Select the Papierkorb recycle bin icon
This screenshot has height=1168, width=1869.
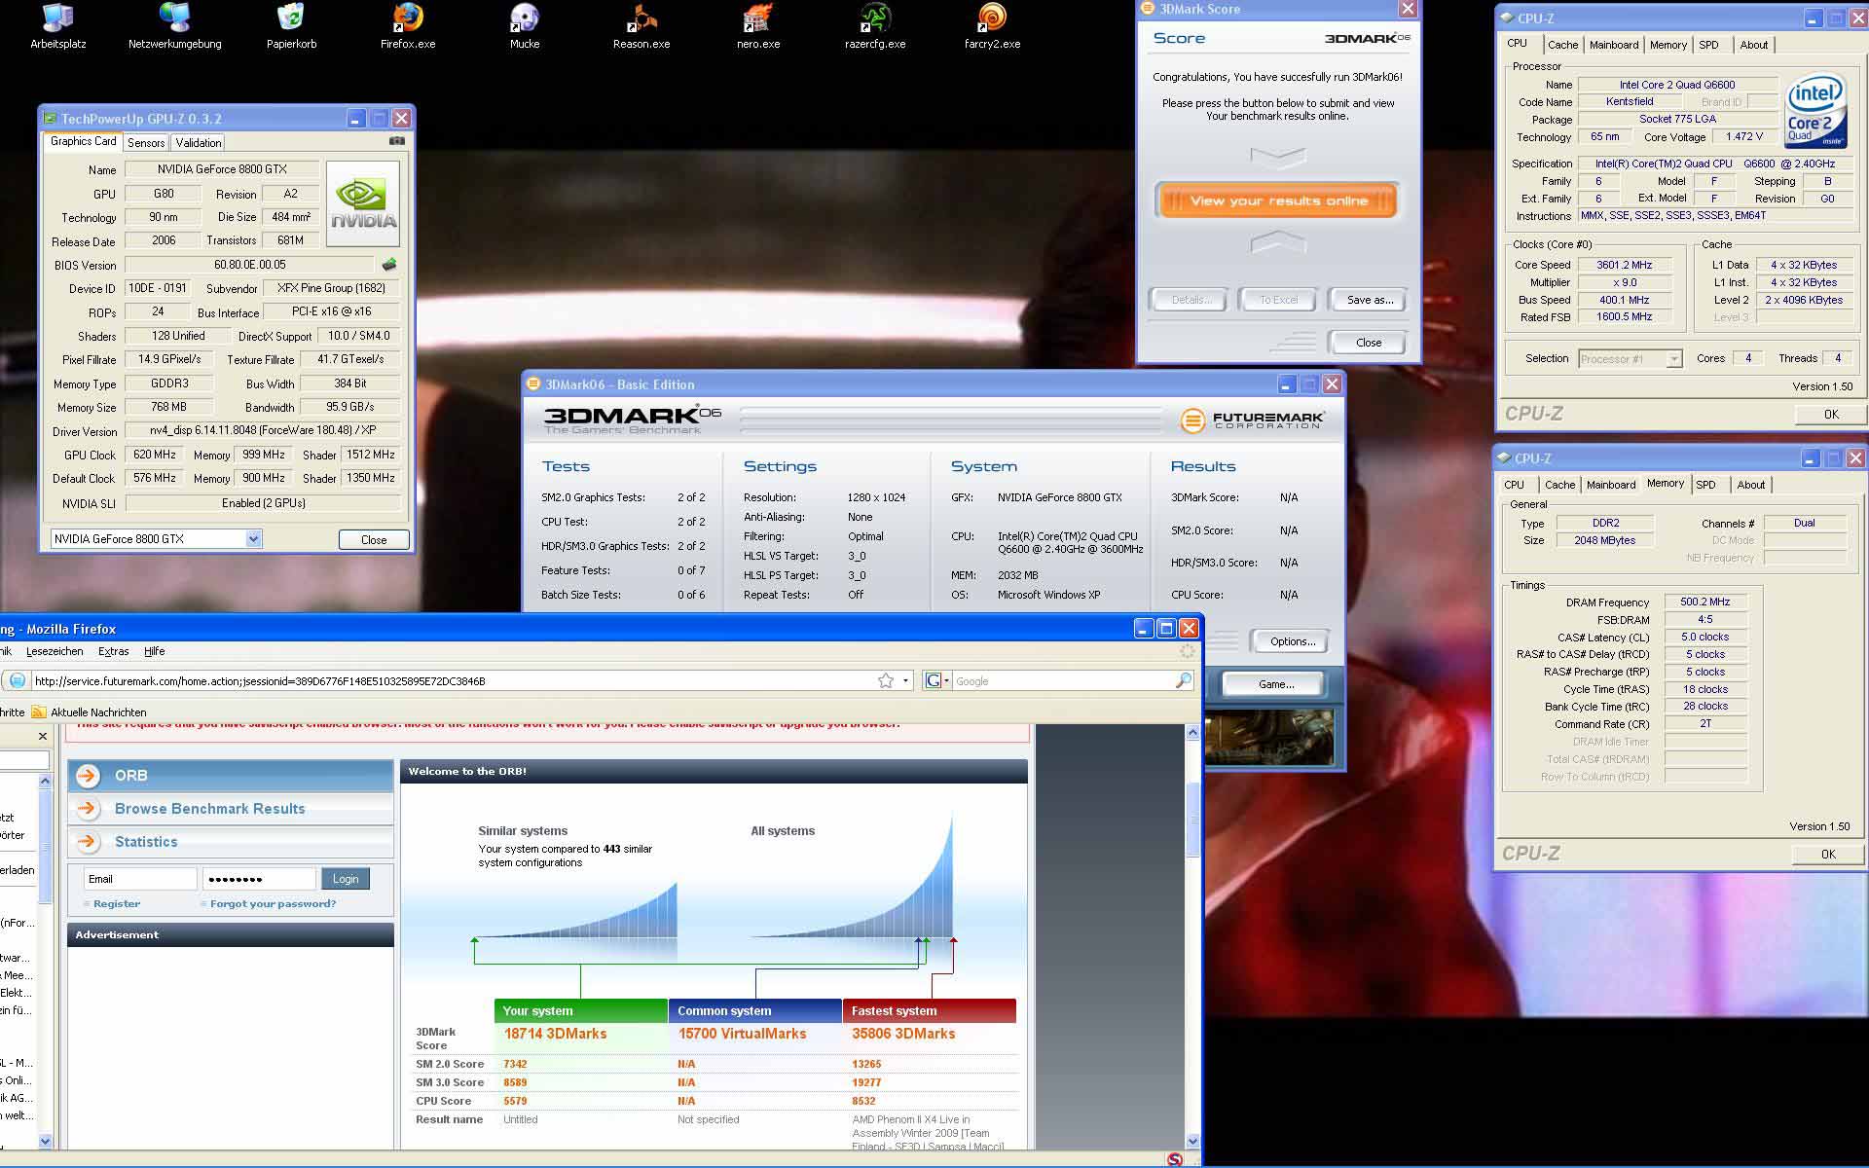point(291,26)
